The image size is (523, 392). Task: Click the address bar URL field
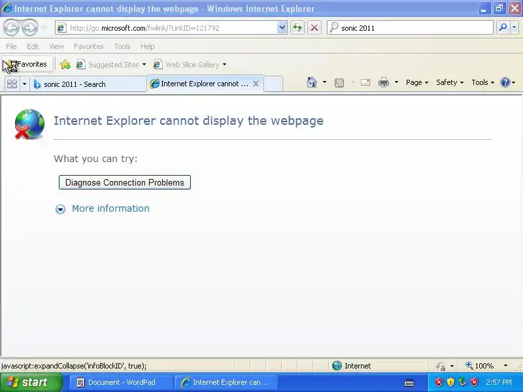[166, 28]
